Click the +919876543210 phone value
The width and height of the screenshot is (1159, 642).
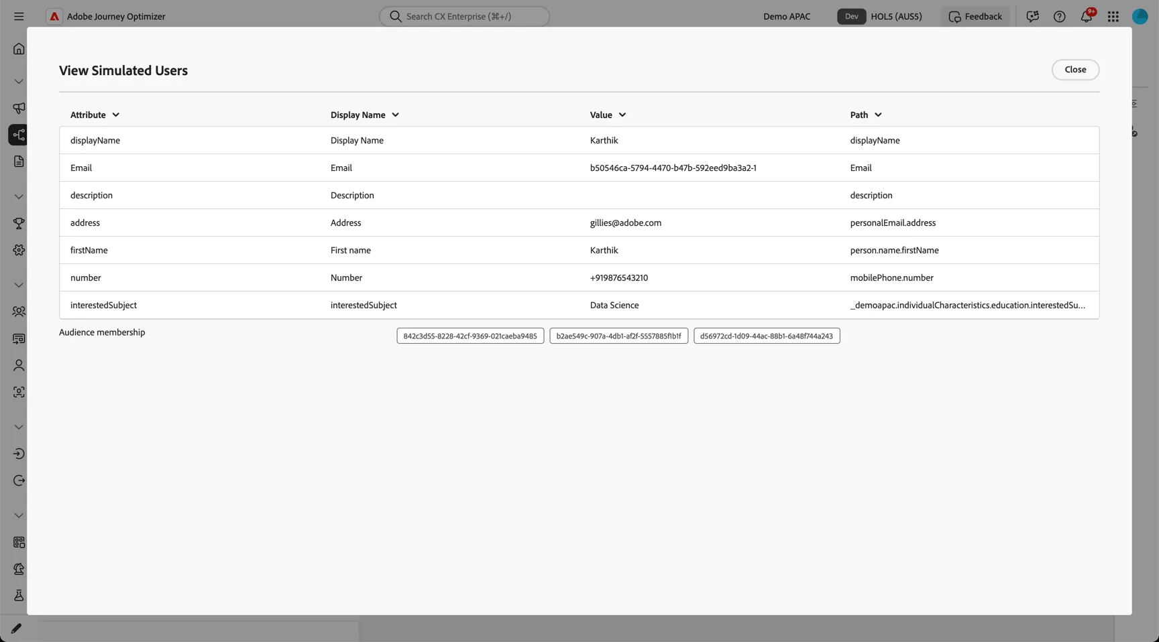coord(619,277)
